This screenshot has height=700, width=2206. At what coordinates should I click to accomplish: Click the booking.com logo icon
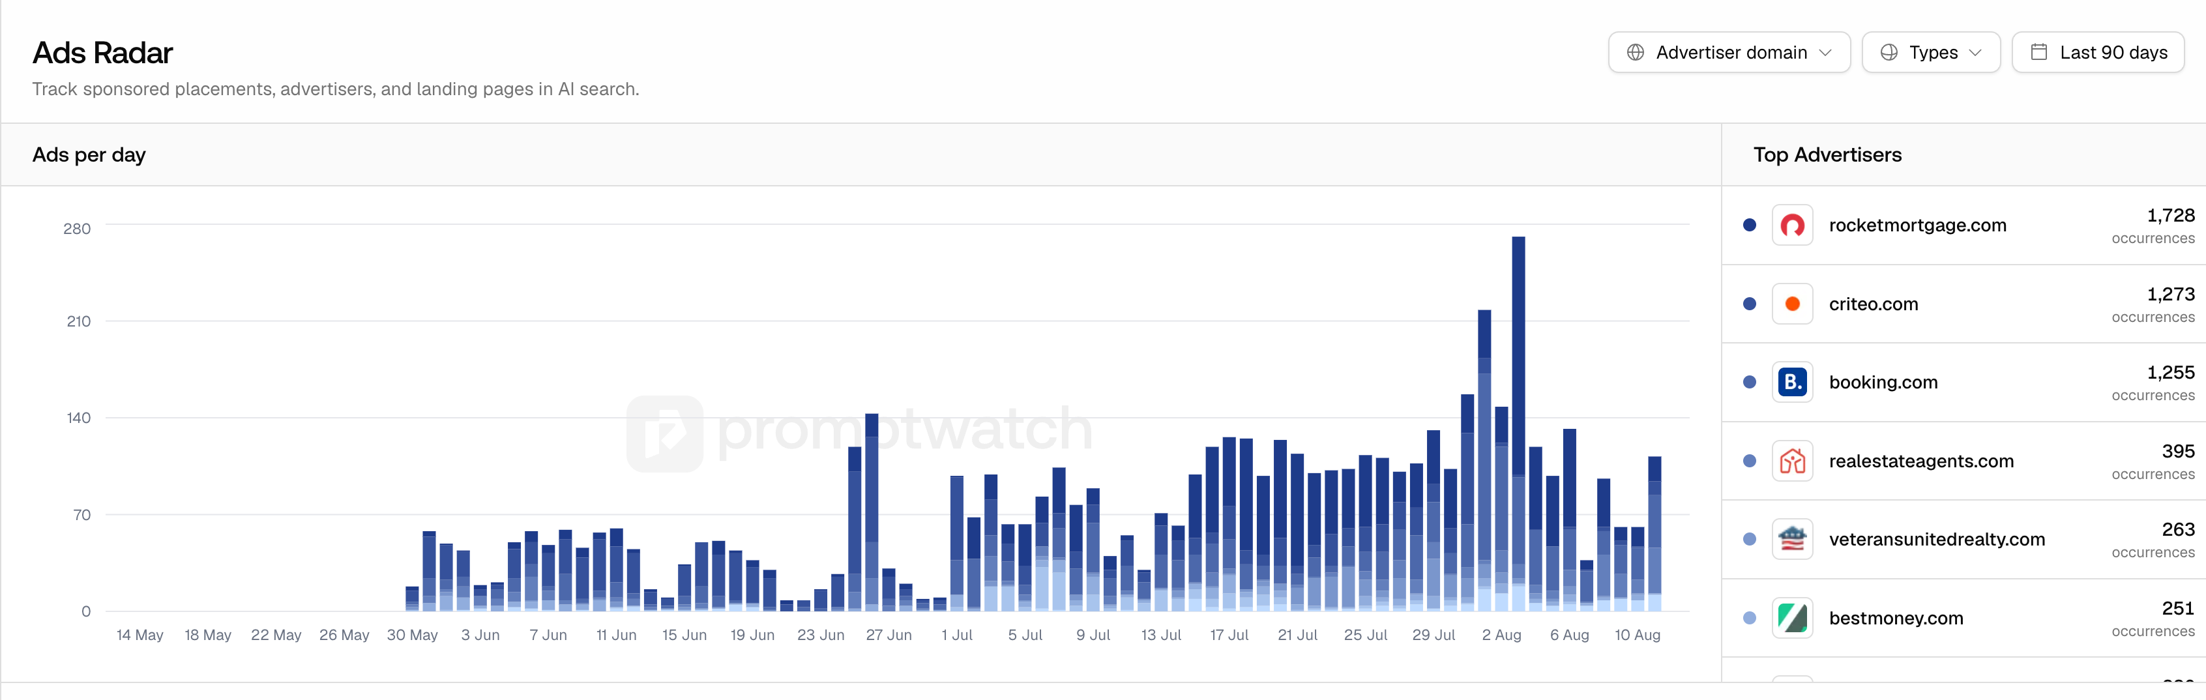point(1791,382)
